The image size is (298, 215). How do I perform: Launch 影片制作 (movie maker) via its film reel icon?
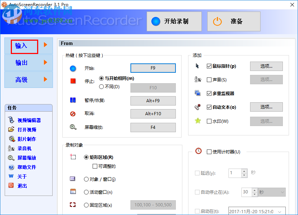click(x=11, y=139)
